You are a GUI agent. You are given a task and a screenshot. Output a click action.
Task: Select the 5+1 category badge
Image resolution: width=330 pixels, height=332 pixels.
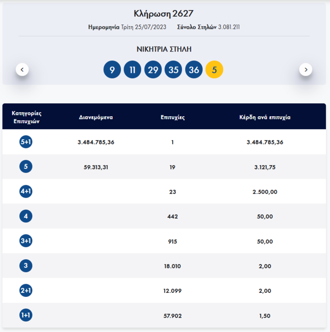click(26, 142)
